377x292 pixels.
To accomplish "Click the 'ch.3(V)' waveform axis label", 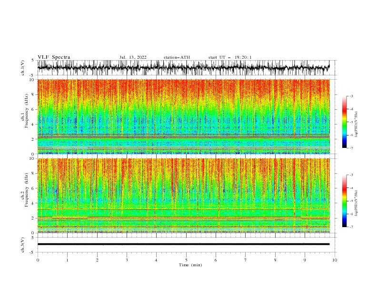I will tap(23, 245).
